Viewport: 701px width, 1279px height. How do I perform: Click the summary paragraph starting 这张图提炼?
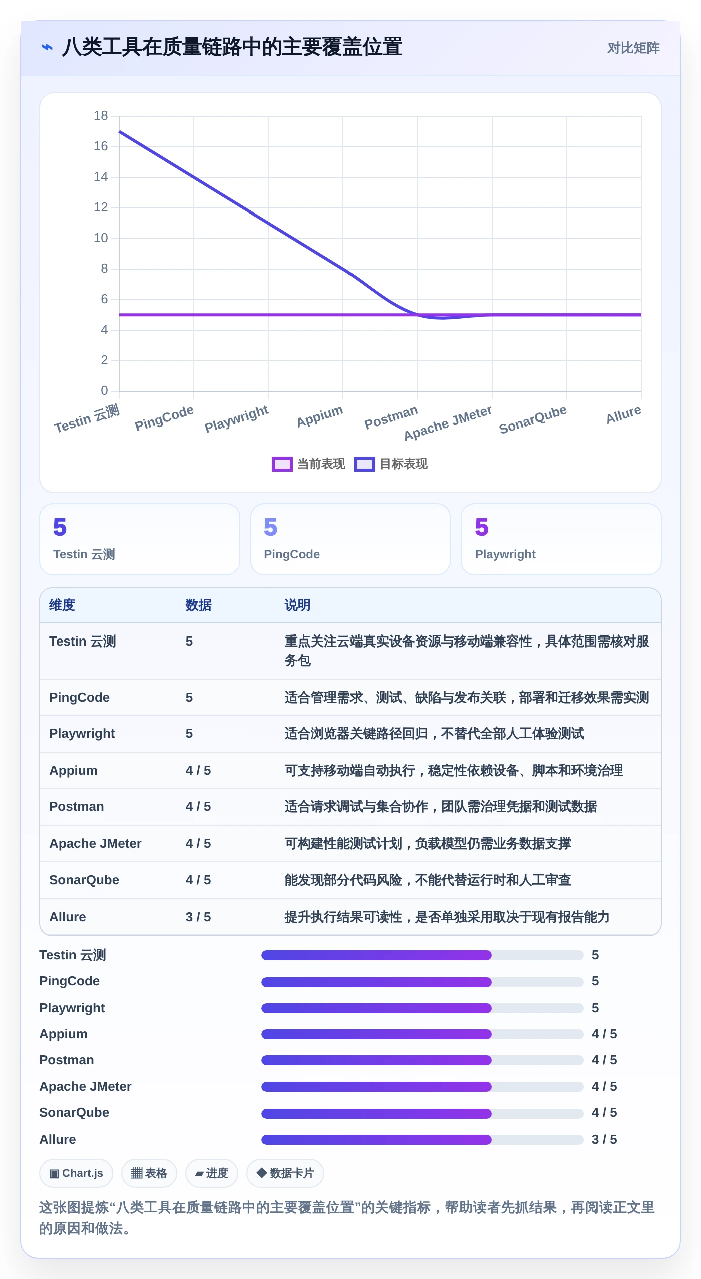click(x=347, y=1218)
